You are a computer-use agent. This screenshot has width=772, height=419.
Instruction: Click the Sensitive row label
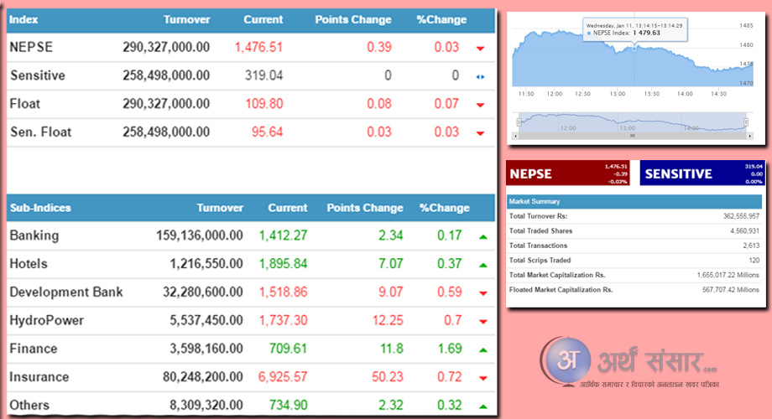pyautogui.click(x=38, y=75)
